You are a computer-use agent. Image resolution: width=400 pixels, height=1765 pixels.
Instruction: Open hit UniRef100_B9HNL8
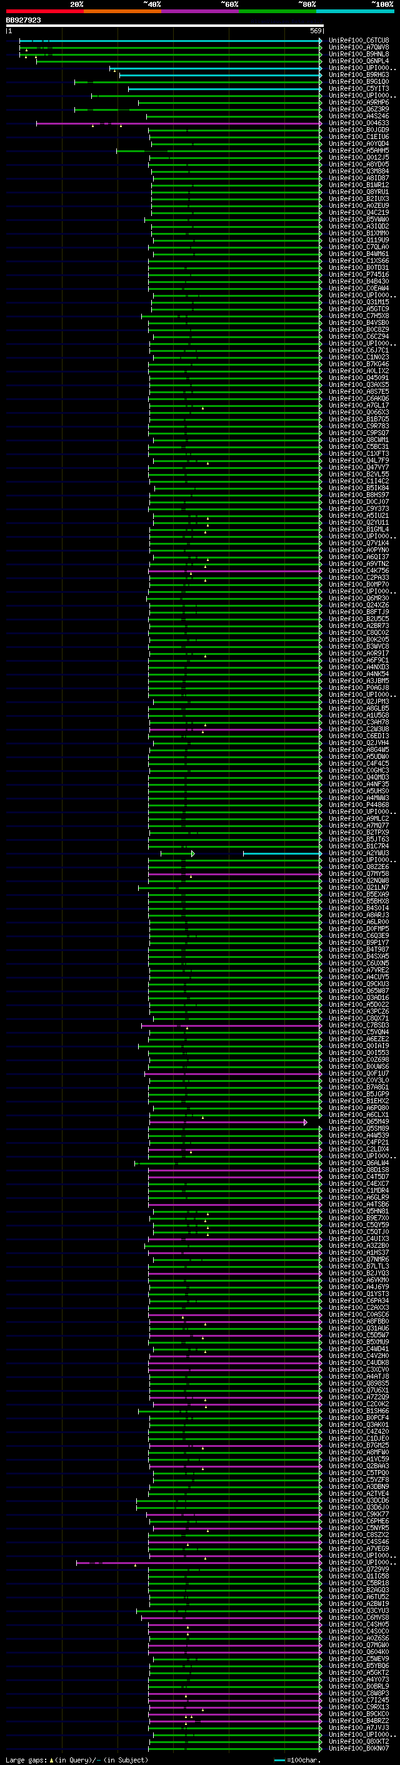(x=359, y=54)
